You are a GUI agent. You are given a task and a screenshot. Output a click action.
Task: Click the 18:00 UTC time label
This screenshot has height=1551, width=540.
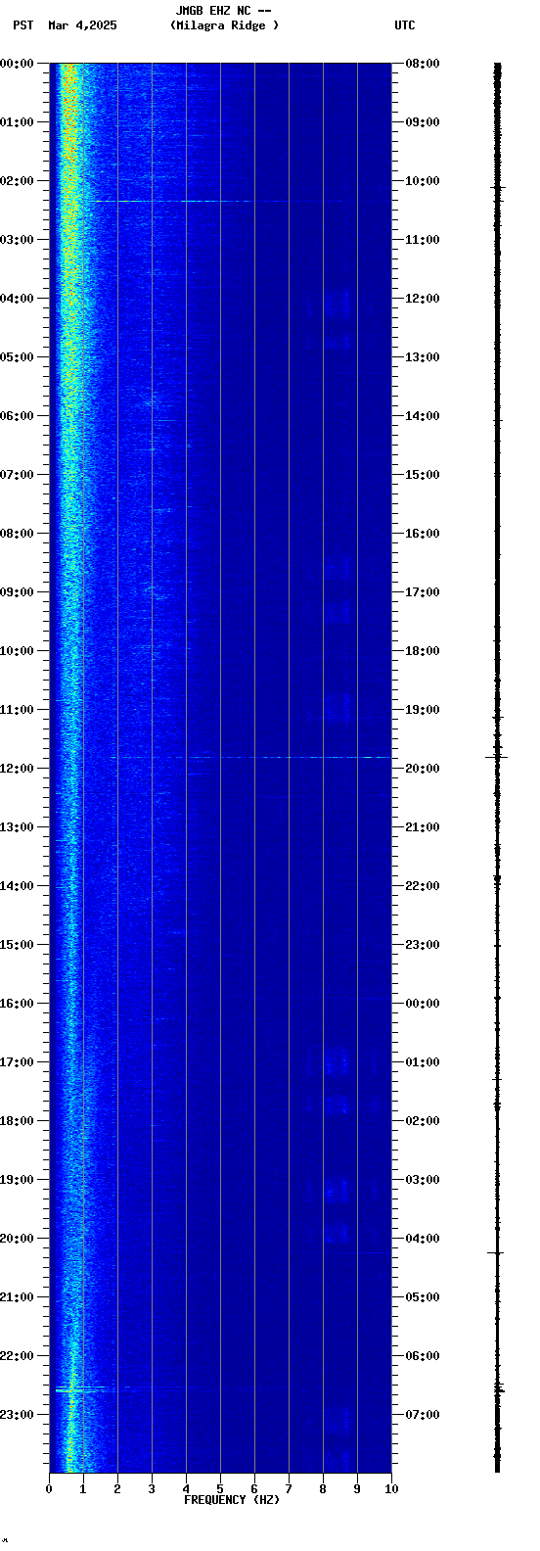click(x=423, y=651)
